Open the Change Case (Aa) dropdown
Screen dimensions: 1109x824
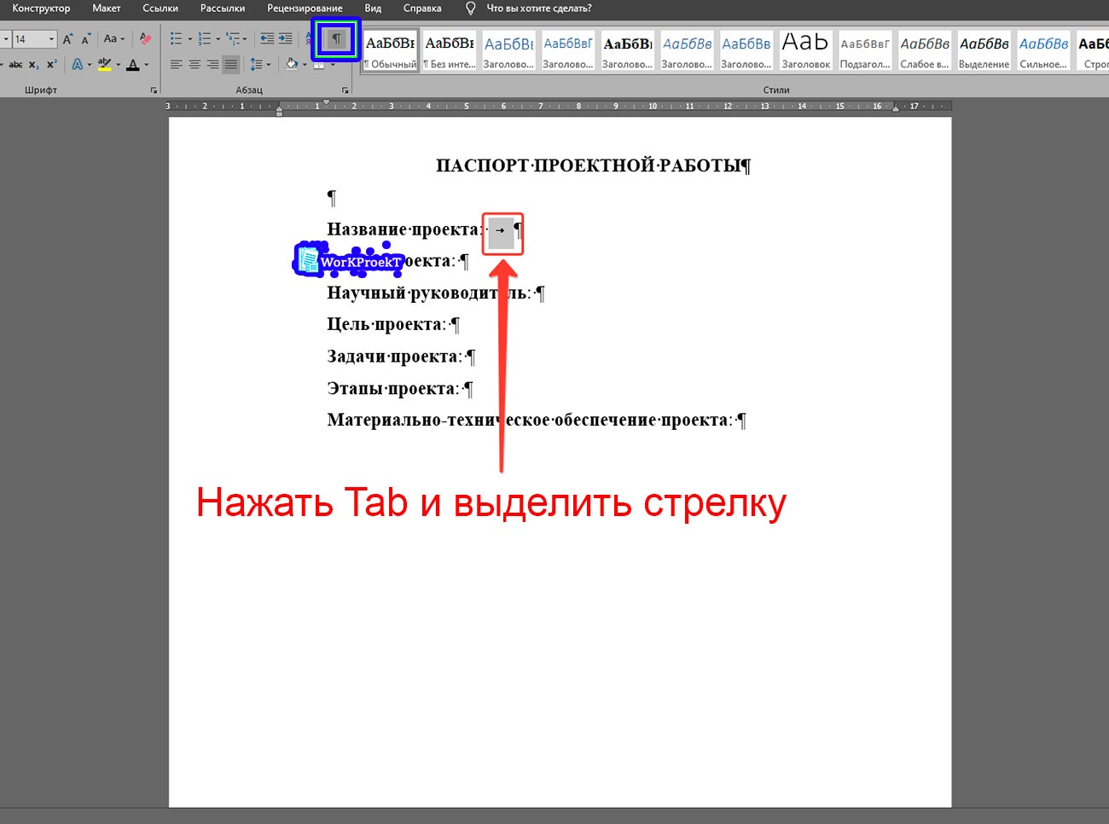pyautogui.click(x=113, y=38)
